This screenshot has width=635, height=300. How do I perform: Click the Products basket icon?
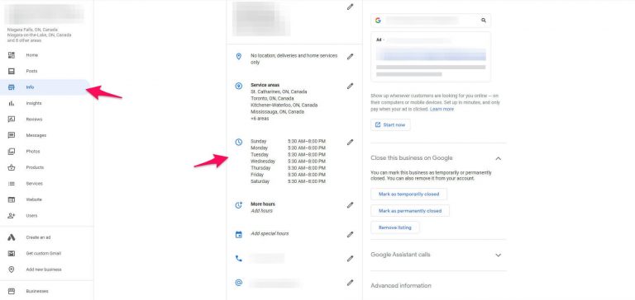coord(12,167)
